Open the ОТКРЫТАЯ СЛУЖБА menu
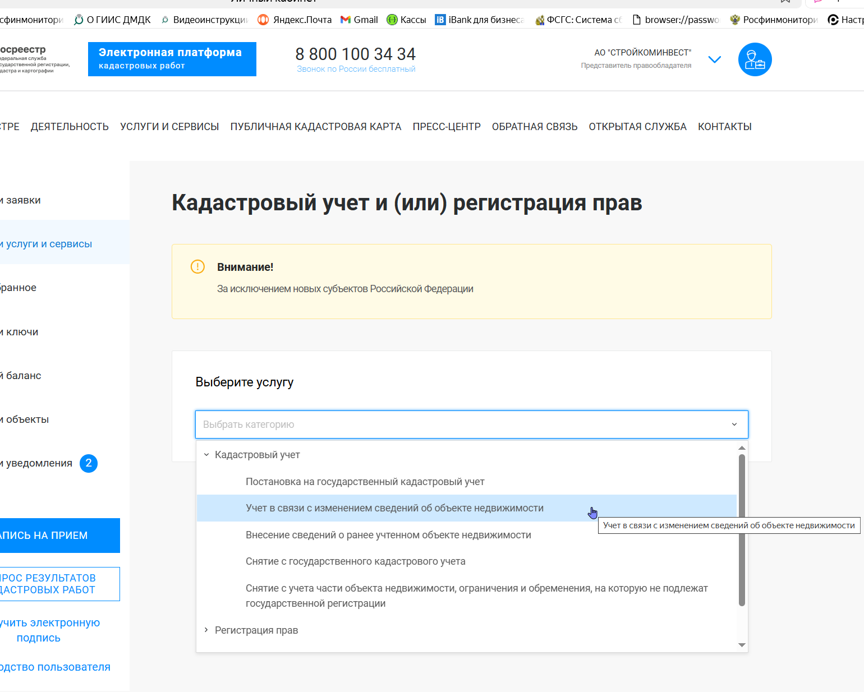Screen dimensions: 864x692 (x=637, y=127)
